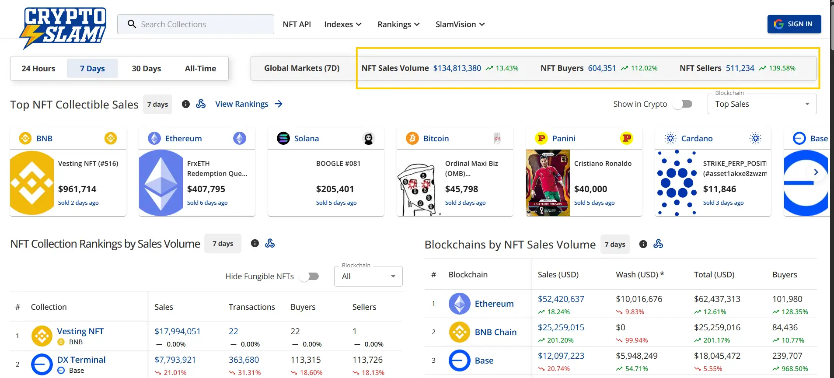
Task: Open the Top Sales blockchain dropdown
Action: click(x=761, y=104)
